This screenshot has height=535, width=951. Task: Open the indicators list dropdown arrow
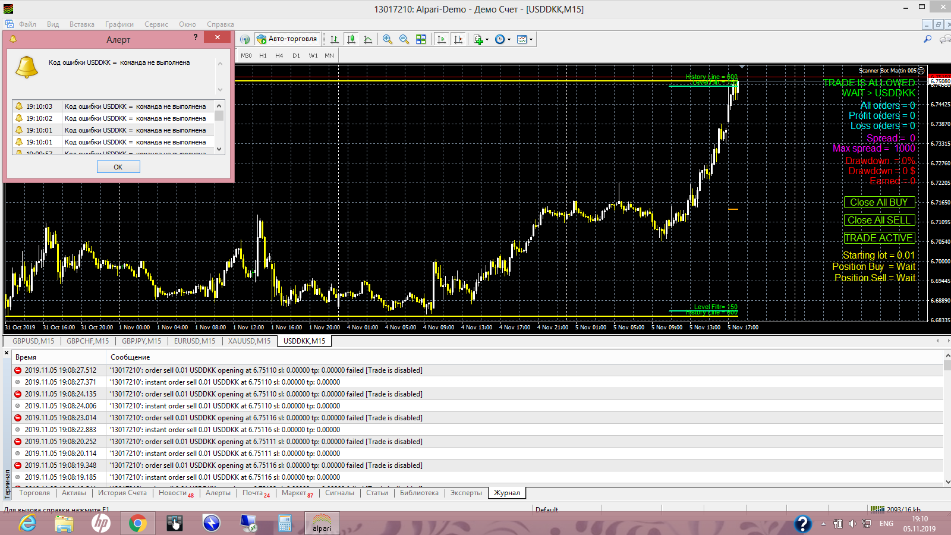487,40
